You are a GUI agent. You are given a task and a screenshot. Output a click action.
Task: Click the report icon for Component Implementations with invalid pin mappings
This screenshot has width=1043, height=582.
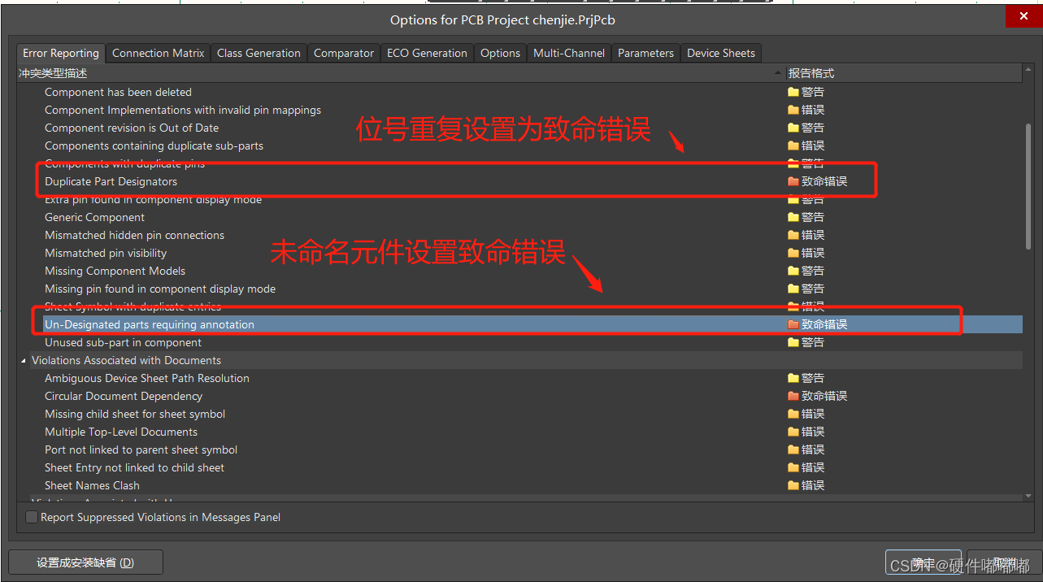(x=793, y=110)
